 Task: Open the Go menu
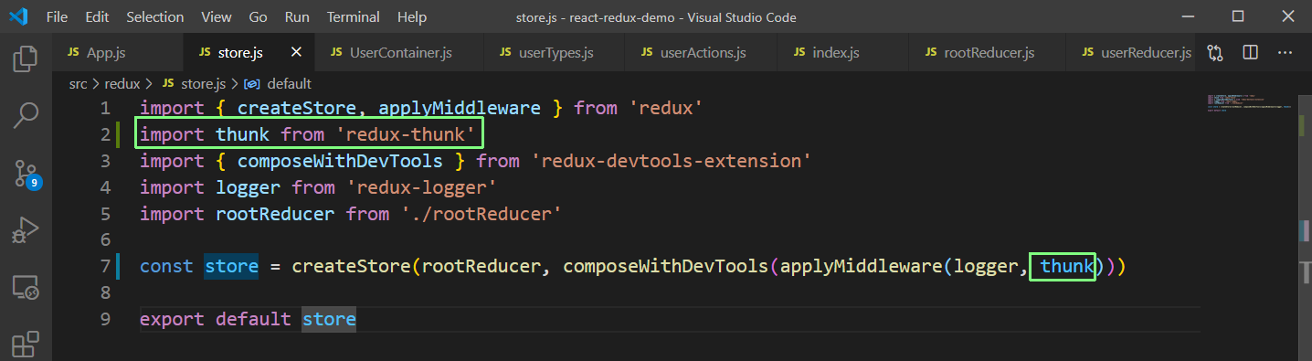258,17
